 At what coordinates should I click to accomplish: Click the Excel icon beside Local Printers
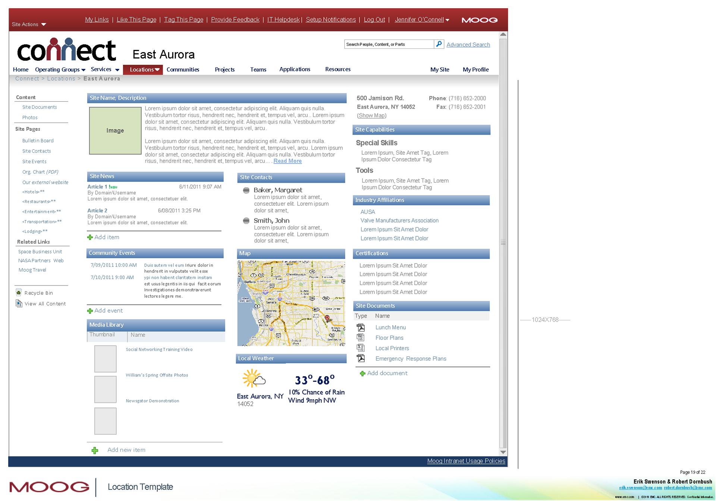coord(361,348)
